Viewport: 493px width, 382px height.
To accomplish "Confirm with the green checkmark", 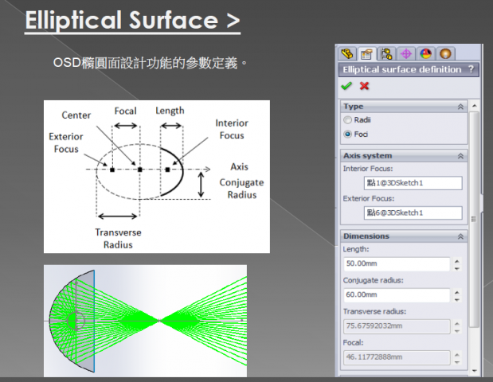I will click(346, 86).
